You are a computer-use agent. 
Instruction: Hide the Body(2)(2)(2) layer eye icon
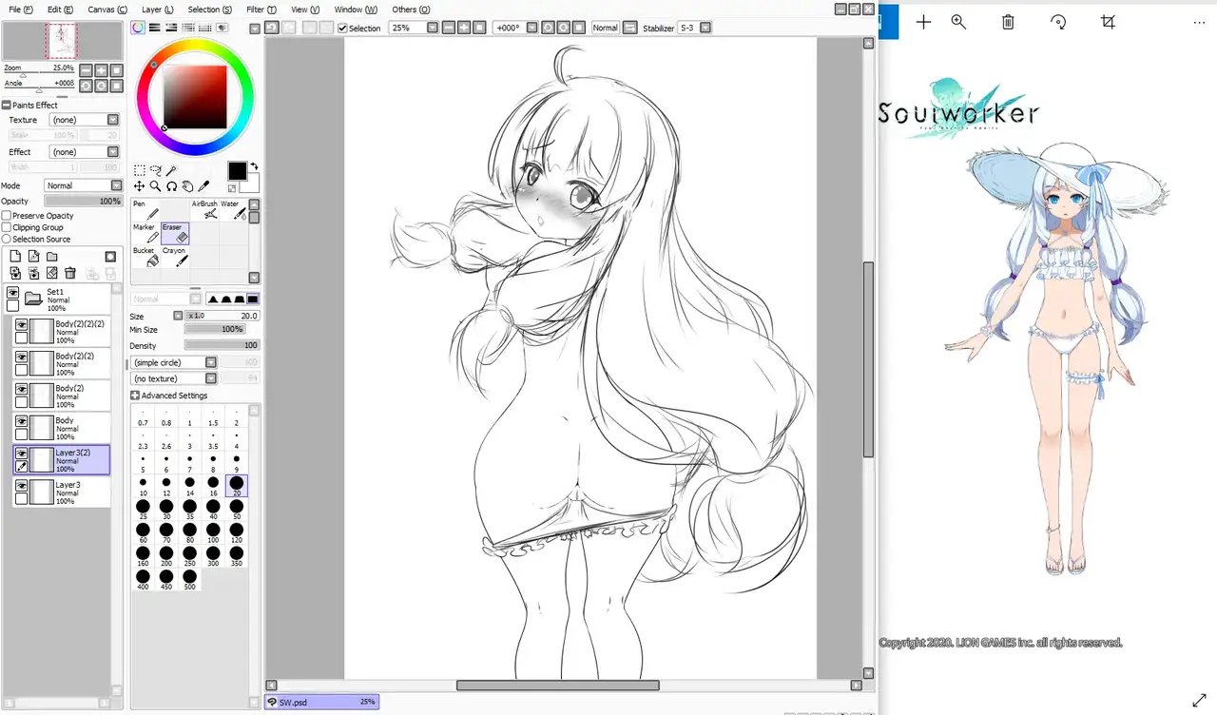21,325
